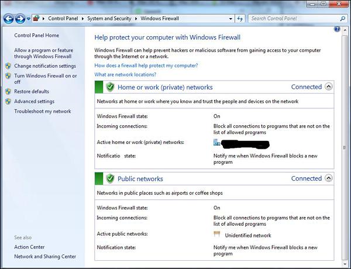351x269 pixels.
Task: Collapse the Home or work networks section
Action: click(328, 87)
